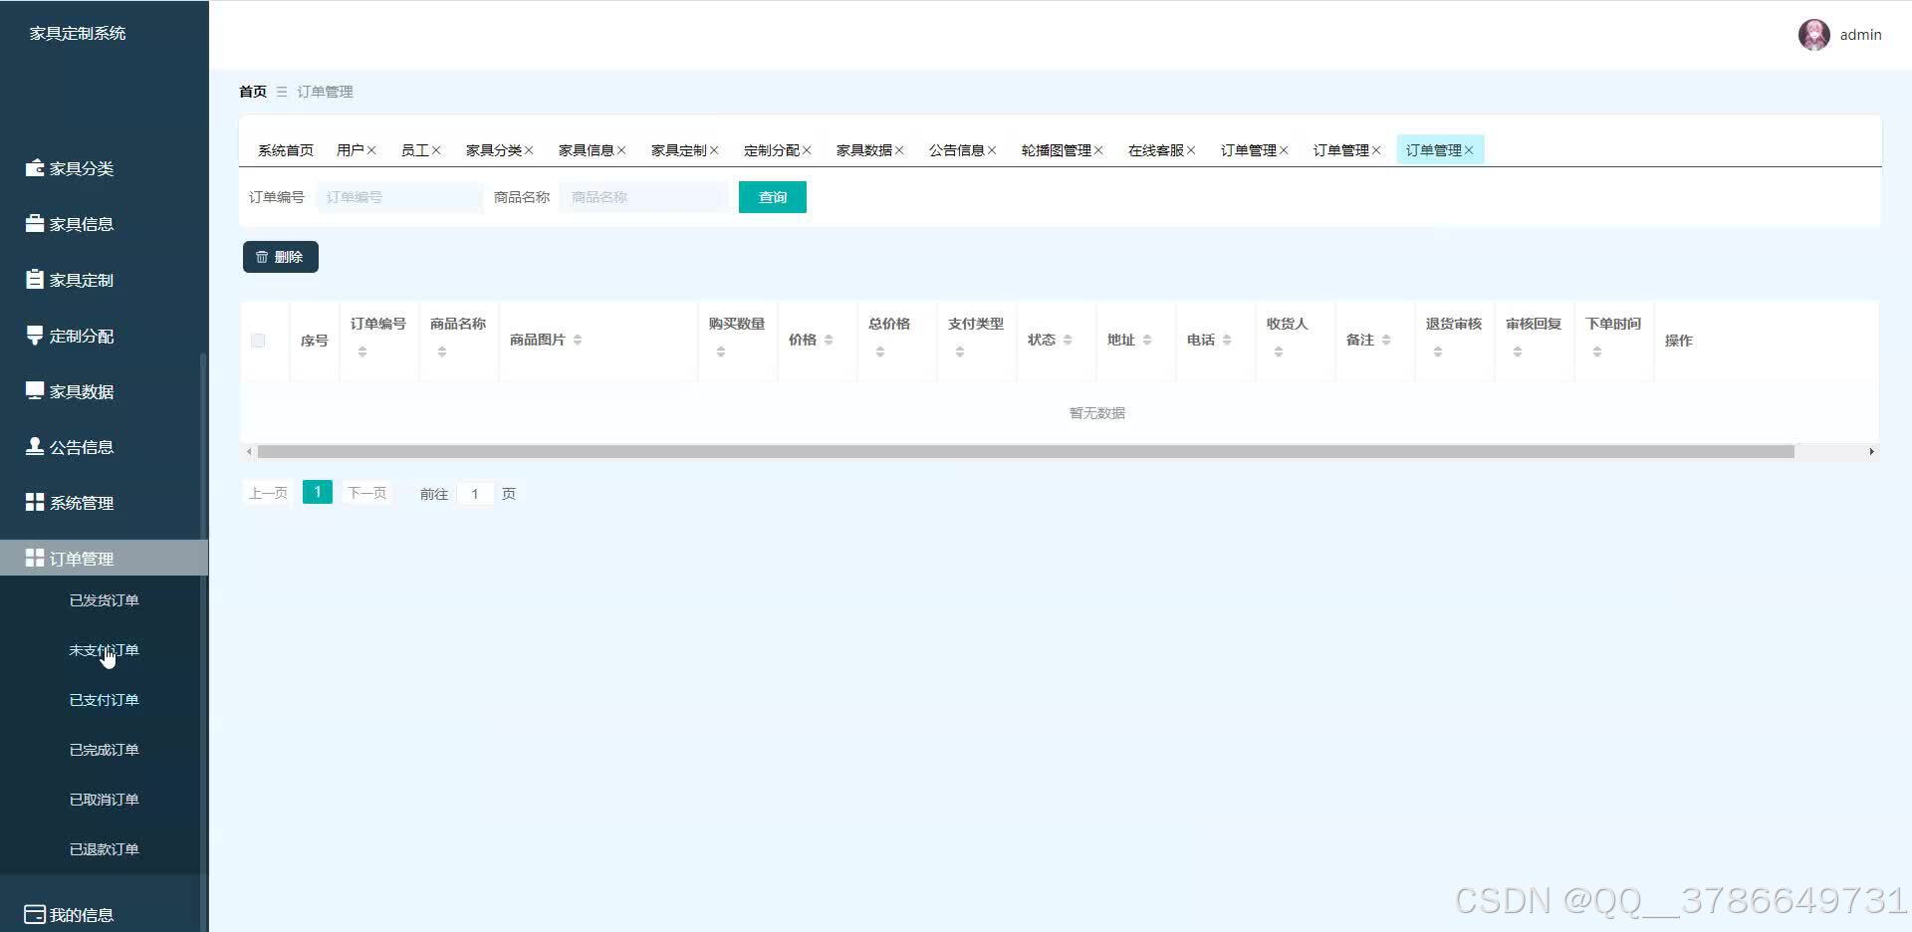Open 已完成订单 submenu item
1912x932 pixels.
coord(104,750)
